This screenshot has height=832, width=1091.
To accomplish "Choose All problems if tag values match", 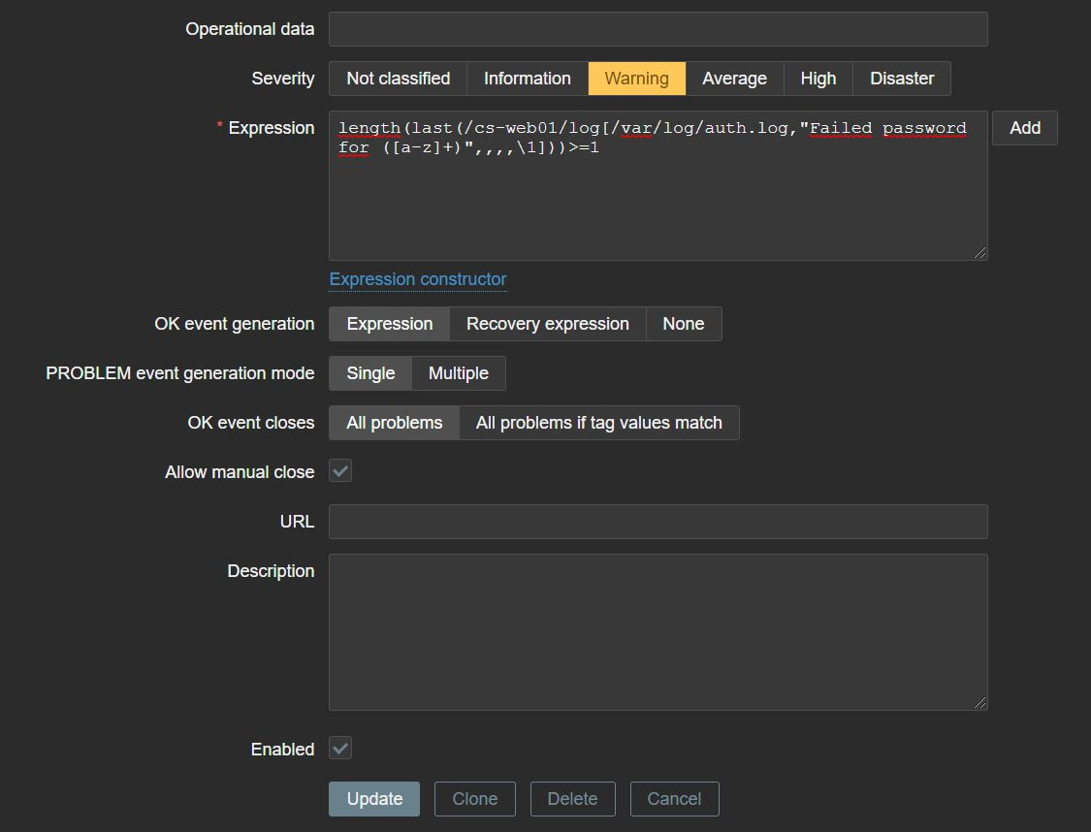I will click(598, 423).
